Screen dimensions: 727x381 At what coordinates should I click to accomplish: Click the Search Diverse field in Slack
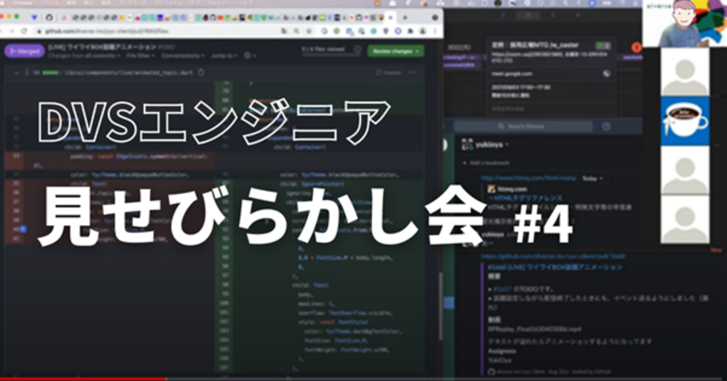coord(523,127)
